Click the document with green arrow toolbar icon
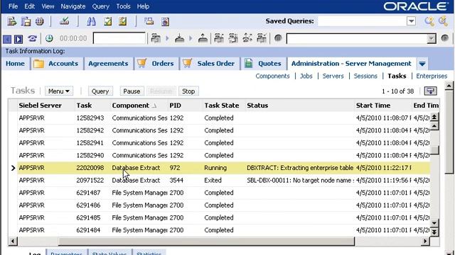This screenshot has width=455, height=255. tap(12, 21)
